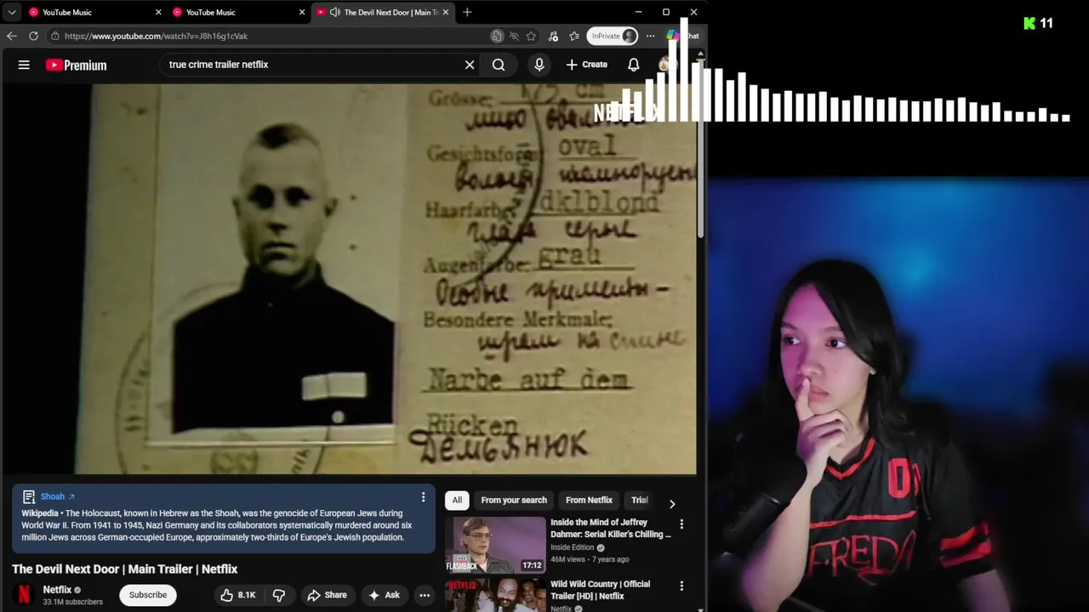Open Inside Edition channel link

pyautogui.click(x=572, y=547)
